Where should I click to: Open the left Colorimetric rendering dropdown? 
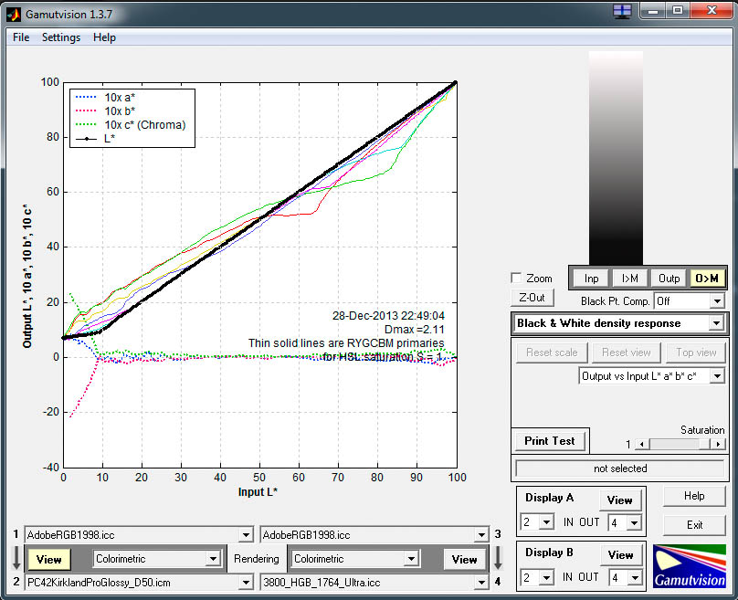214,559
